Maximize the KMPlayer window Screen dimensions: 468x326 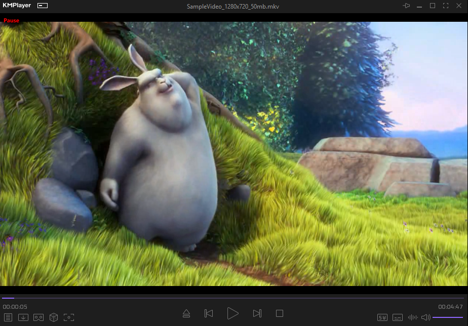(433, 6)
